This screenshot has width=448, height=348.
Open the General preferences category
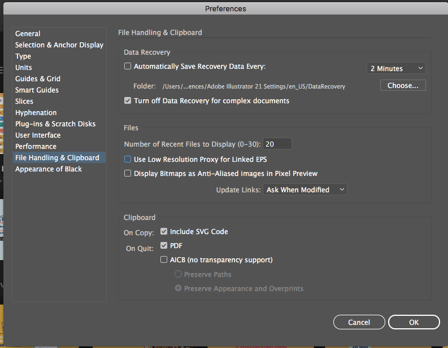pos(28,34)
